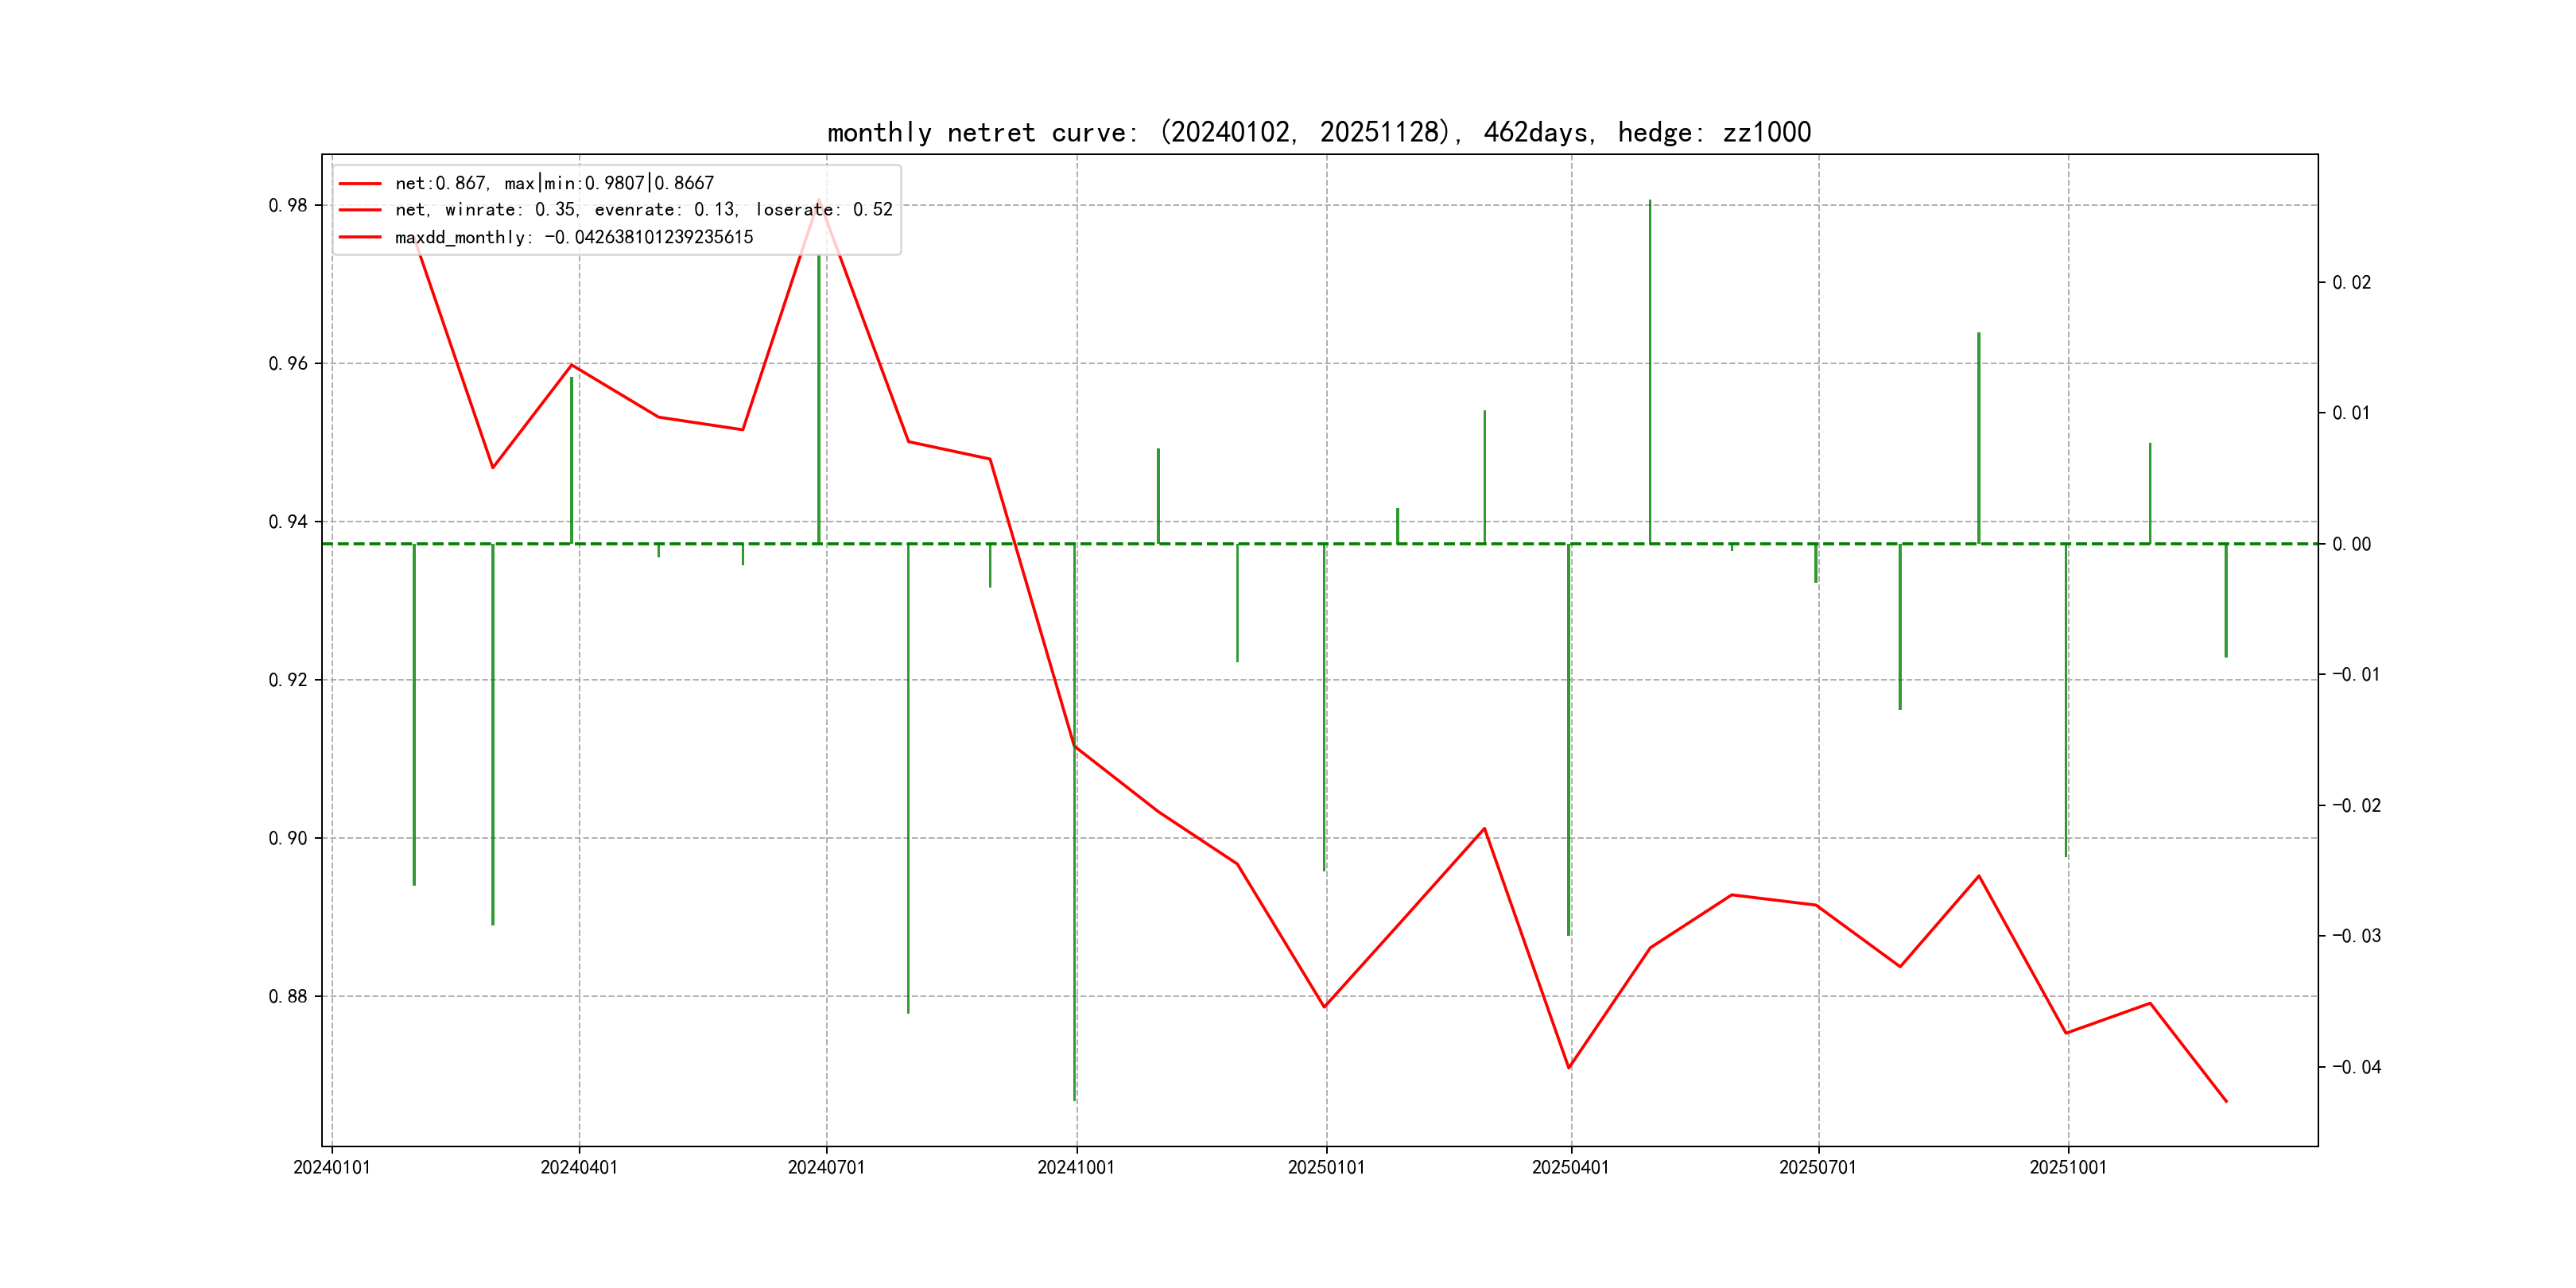
Task: Click the top of the tallest green bar
Action: click(1650, 202)
